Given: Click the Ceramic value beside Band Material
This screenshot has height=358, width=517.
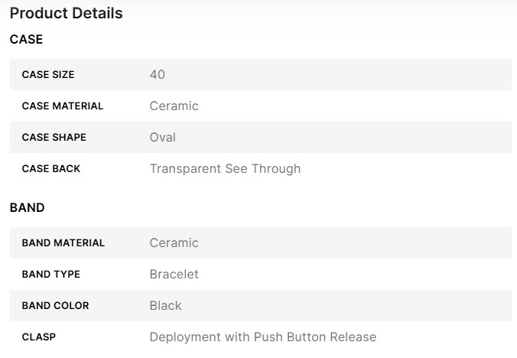Looking at the screenshot, I should click(174, 243).
